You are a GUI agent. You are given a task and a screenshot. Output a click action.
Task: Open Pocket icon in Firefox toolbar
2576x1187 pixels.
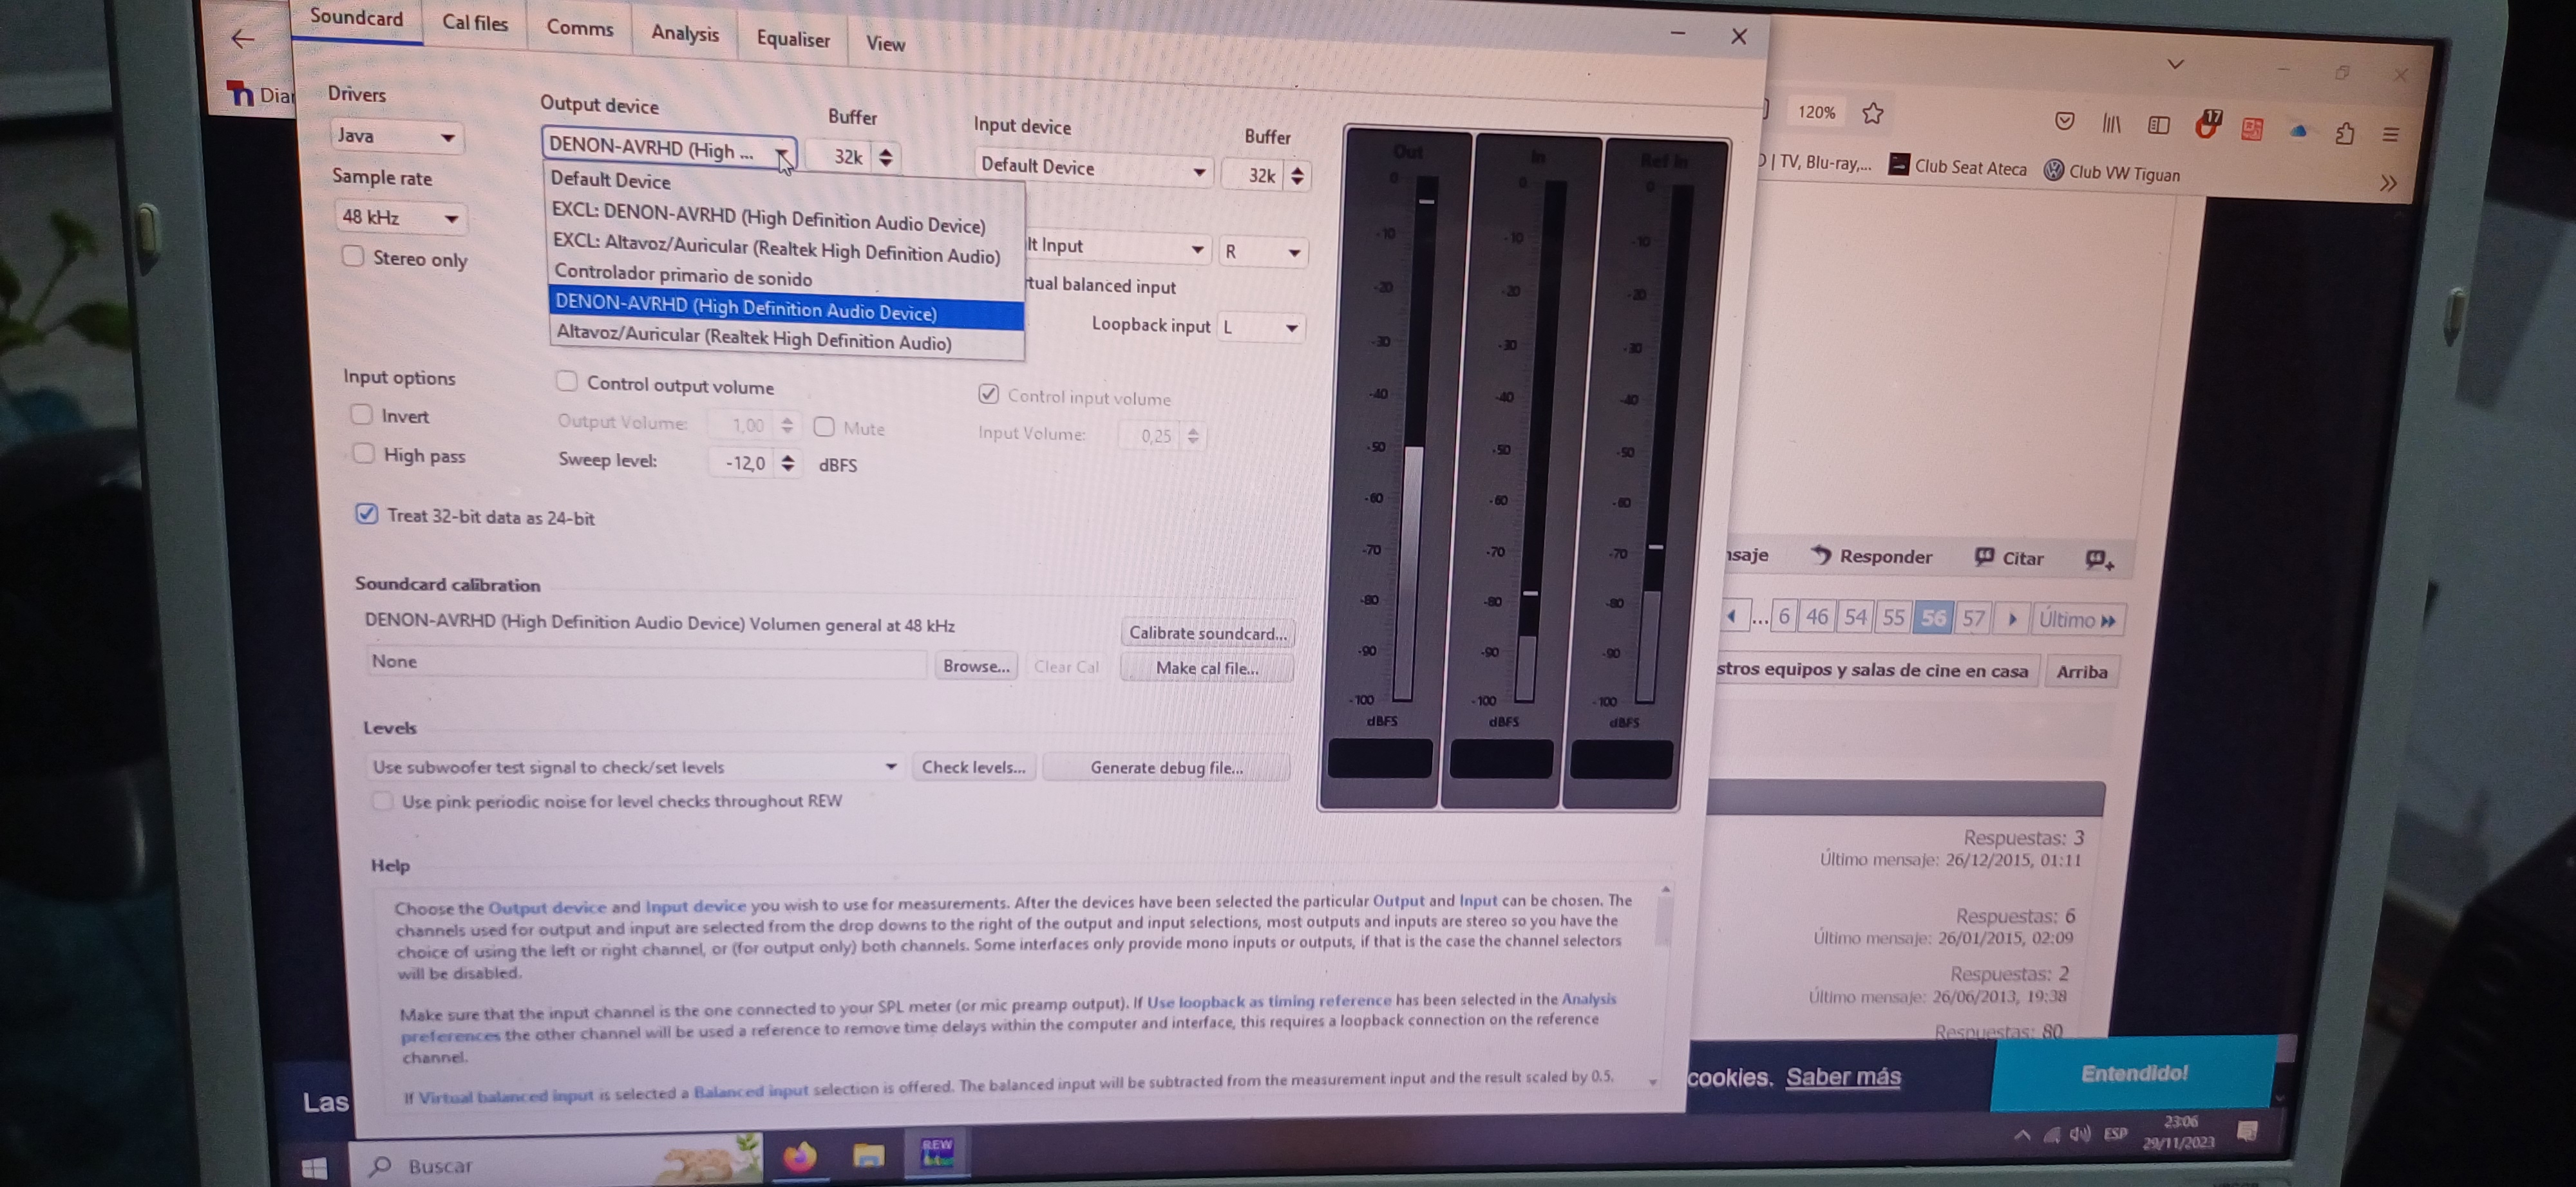pyautogui.click(x=2064, y=121)
